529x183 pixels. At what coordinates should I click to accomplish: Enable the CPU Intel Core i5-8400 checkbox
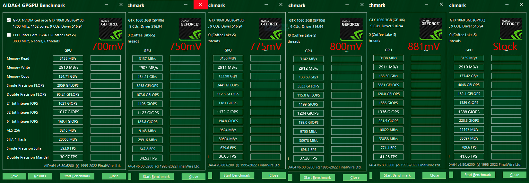tap(9, 35)
